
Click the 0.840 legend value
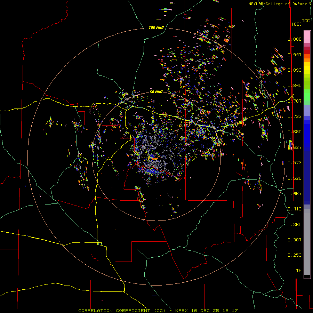pyautogui.click(x=295, y=86)
